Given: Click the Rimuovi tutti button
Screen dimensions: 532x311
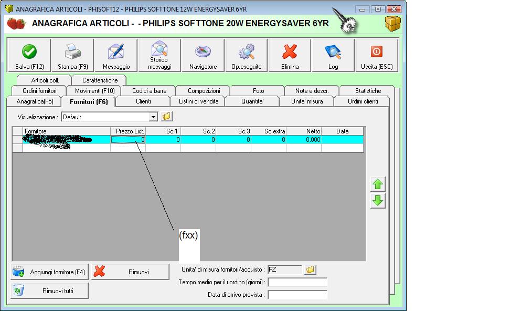Looking at the screenshot, I should point(49,291).
